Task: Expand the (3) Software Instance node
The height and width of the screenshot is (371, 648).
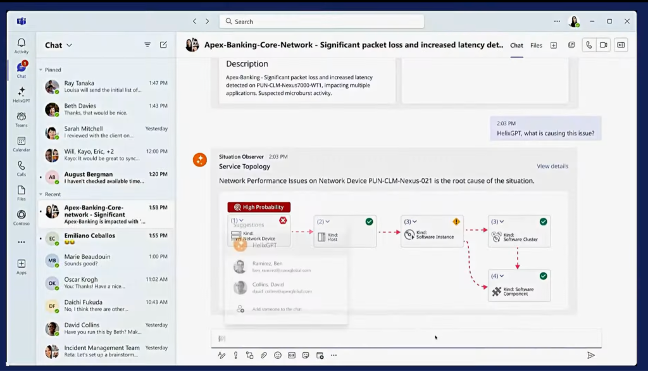Action: point(414,222)
